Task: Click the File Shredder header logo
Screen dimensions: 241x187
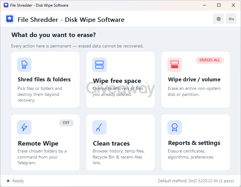Action: click(x=10, y=19)
